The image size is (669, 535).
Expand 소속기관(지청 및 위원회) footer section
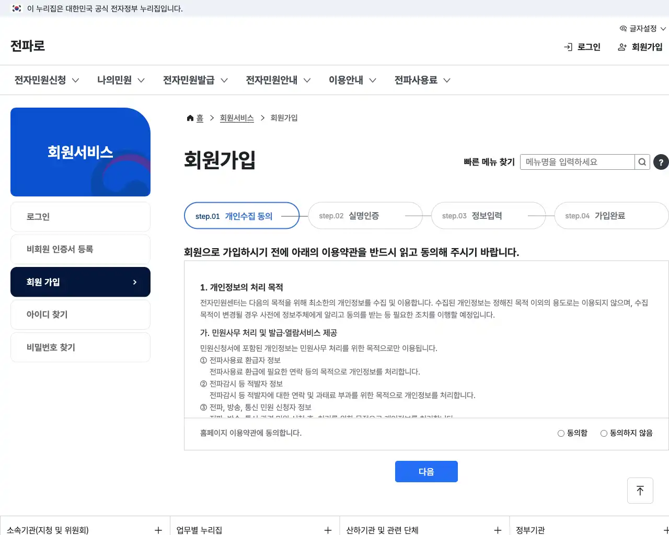click(x=85, y=530)
